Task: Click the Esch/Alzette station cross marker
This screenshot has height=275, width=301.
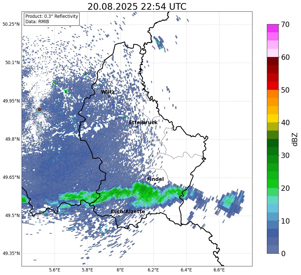Action: (119, 216)
